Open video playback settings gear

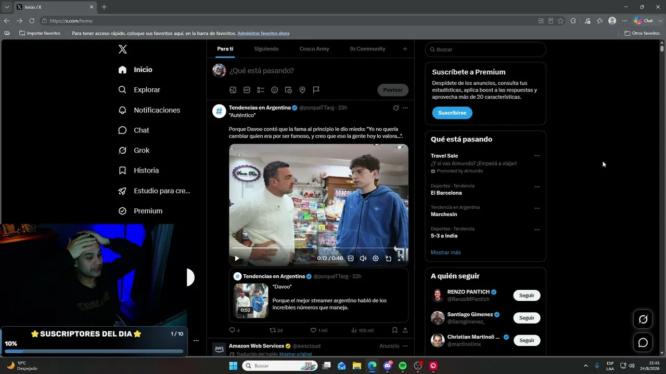click(x=376, y=258)
